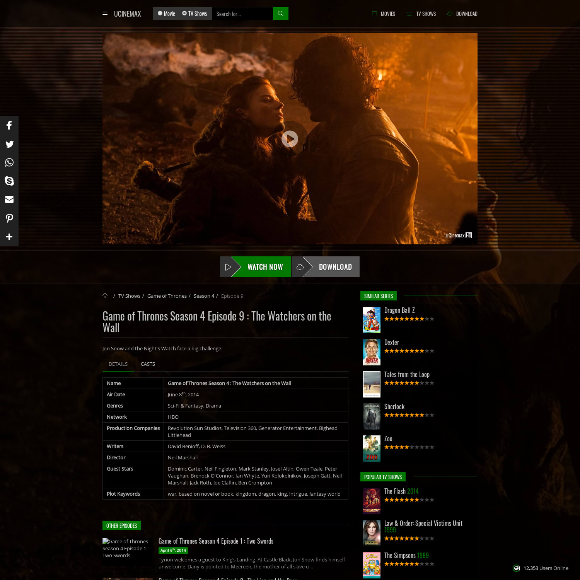Click 'Sci-Fi & Fantasy, Drama' genres value
Screen dimensions: 580x580
pyautogui.click(x=194, y=406)
